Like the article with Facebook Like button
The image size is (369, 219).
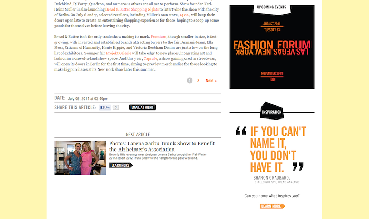pyautogui.click(x=105, y=107)
